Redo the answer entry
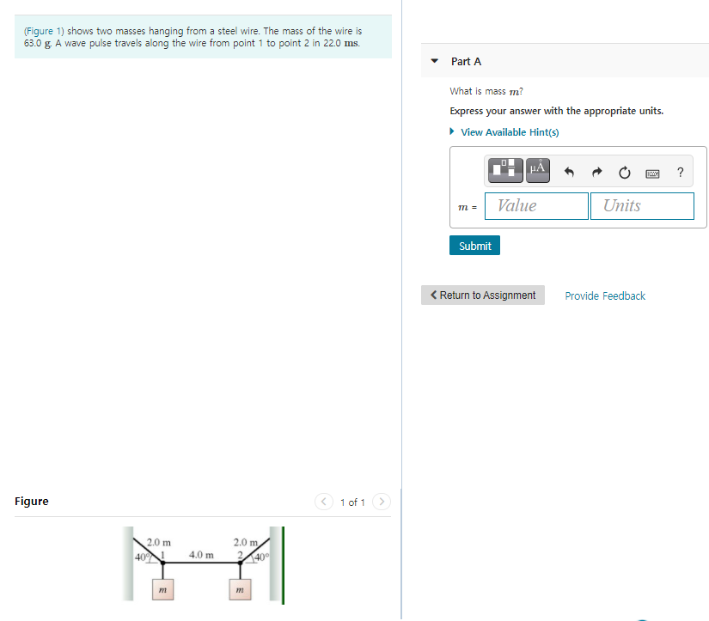Viewport: 709px width, 621px height. (x=596, y=172)
